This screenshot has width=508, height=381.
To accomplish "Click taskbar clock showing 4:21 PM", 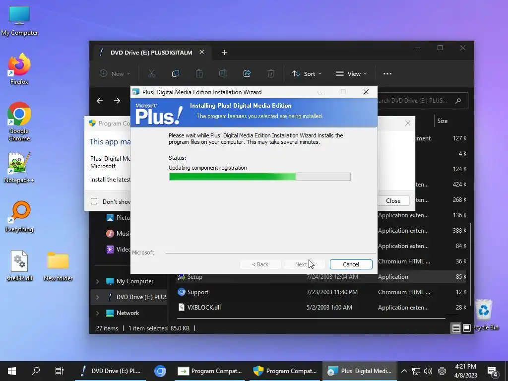I will pos(465,371).
